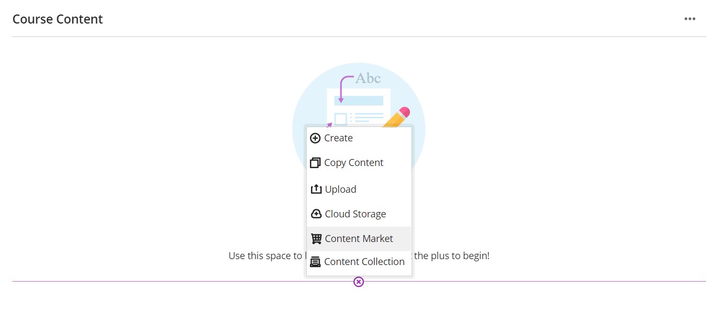The image size is (721, 325).
Task: Click the Content Collection drawer icon
Action: (315, 262)
